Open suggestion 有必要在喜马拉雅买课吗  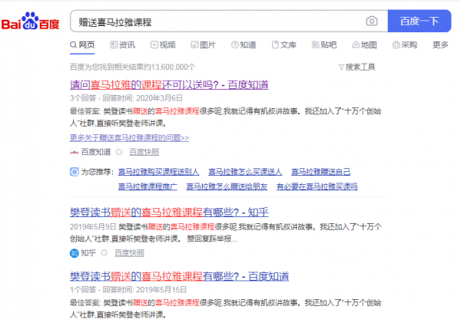point(317,186)
